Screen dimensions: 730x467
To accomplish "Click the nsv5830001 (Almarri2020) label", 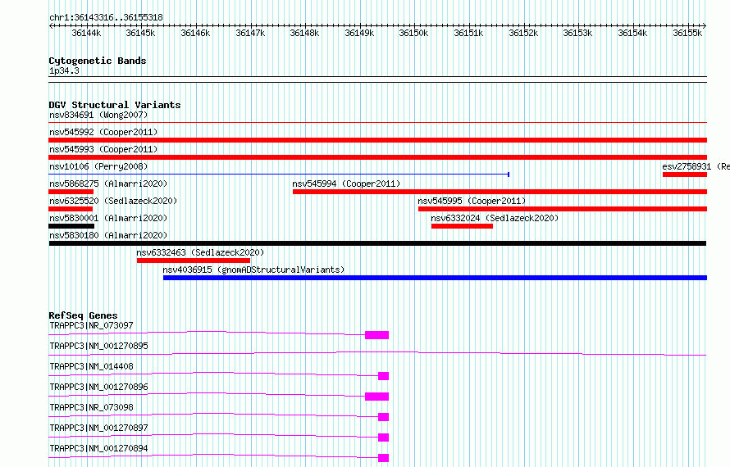I will click(108, 218).
